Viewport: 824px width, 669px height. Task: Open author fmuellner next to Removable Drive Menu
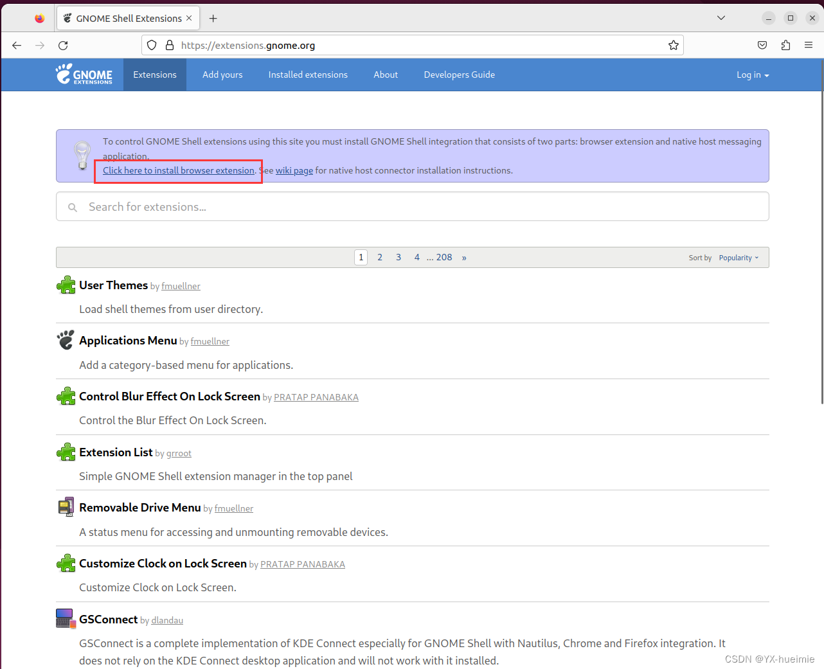click(x=234, y=509)
